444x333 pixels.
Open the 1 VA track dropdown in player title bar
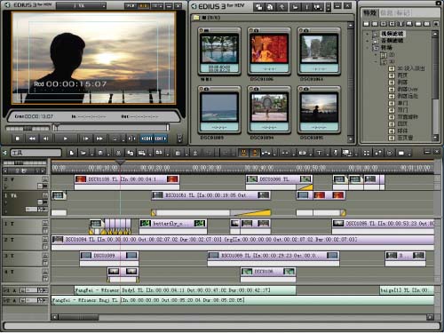pos(81,5)
